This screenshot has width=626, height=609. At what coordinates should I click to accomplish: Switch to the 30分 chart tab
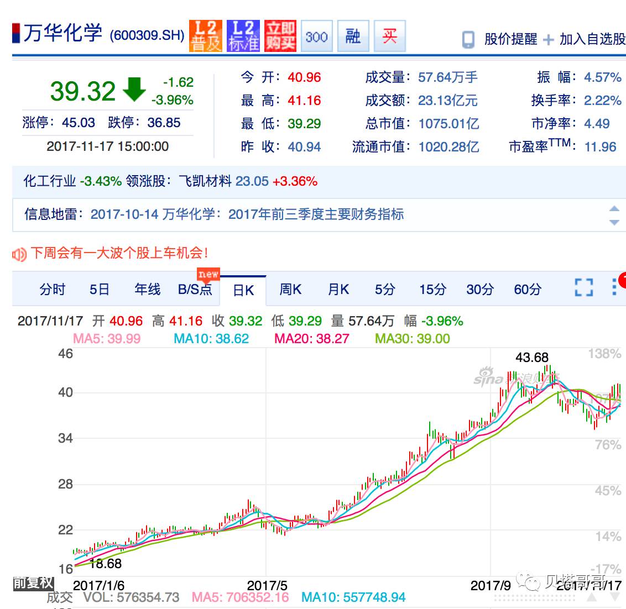[480, 290]
